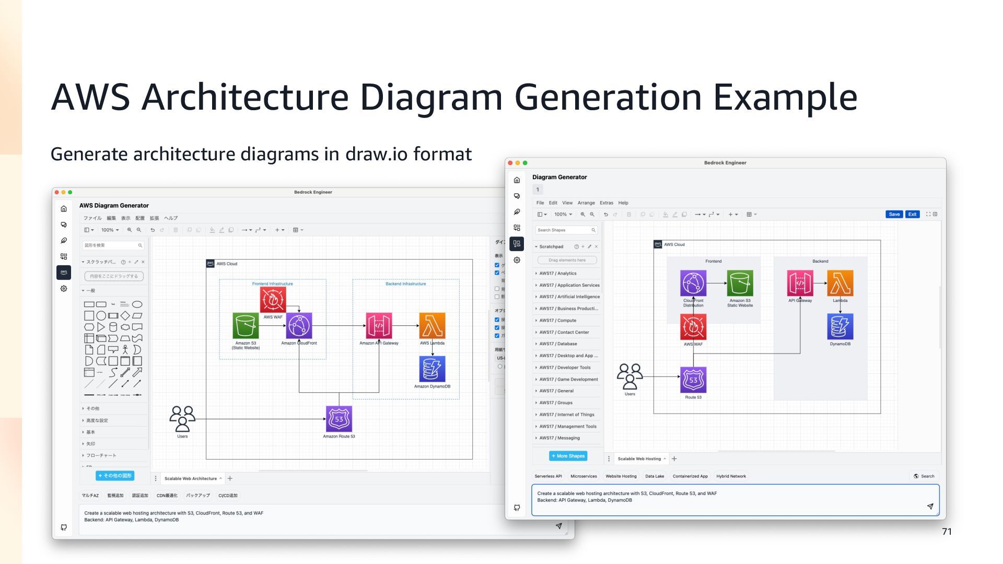The width and height of the screenshot is (1003, 564).
Task: Open Extras menu in right window
Action: (x=607, y=203)
